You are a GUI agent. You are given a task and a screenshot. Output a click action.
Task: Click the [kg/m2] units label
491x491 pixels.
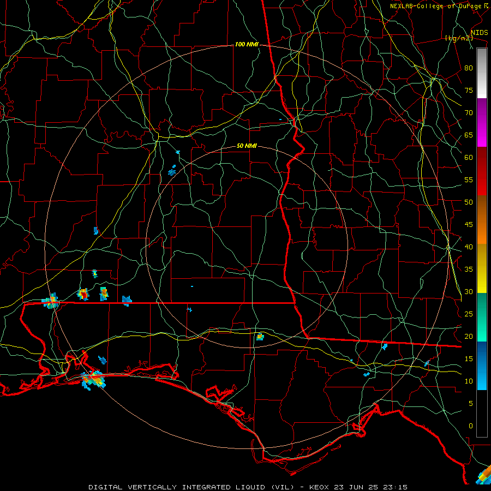click(459, 38)
